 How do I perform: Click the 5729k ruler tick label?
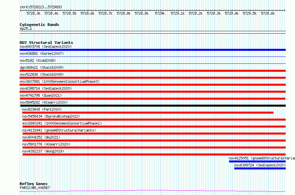(x=160, y=13)
